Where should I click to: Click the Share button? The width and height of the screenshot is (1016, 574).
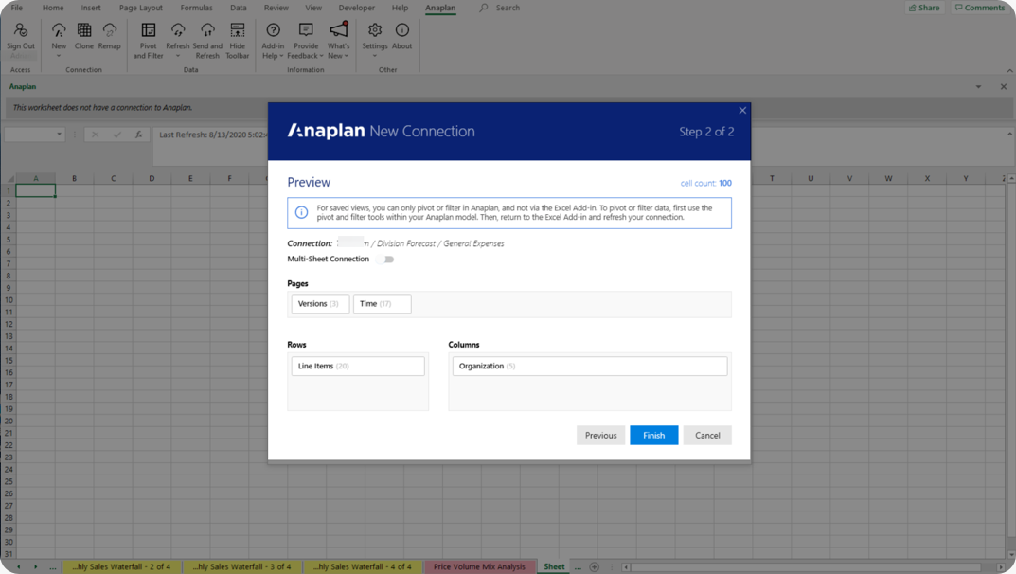point(924,8)
